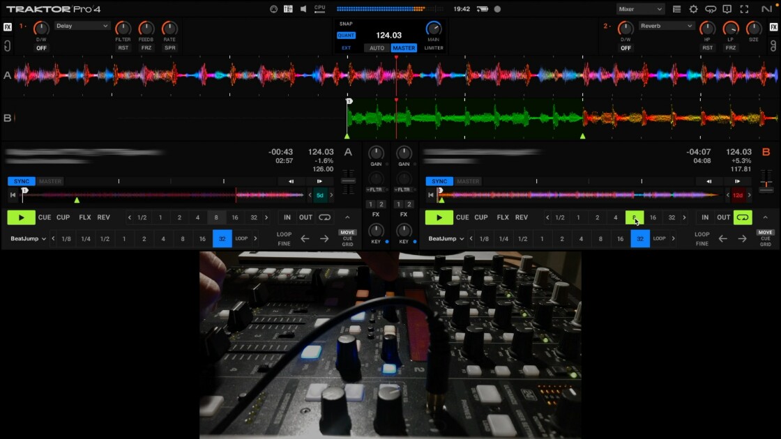The width and height of the screenshot is (781, 439).
Task: Open the Traktor preferences gear icon
Action: [x=693, y=9]
